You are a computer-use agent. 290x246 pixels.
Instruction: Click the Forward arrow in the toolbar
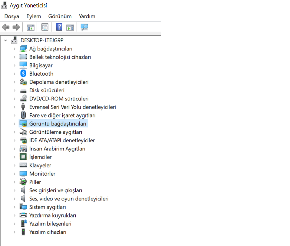pyautogui.click(x=16, y=27)
